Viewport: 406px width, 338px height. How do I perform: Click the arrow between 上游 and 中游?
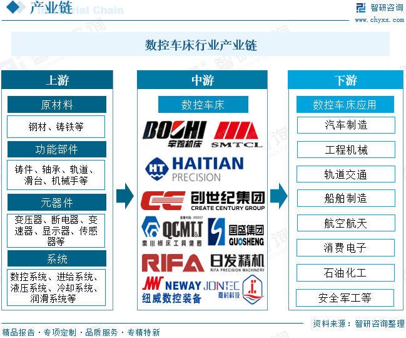point(125,196)
